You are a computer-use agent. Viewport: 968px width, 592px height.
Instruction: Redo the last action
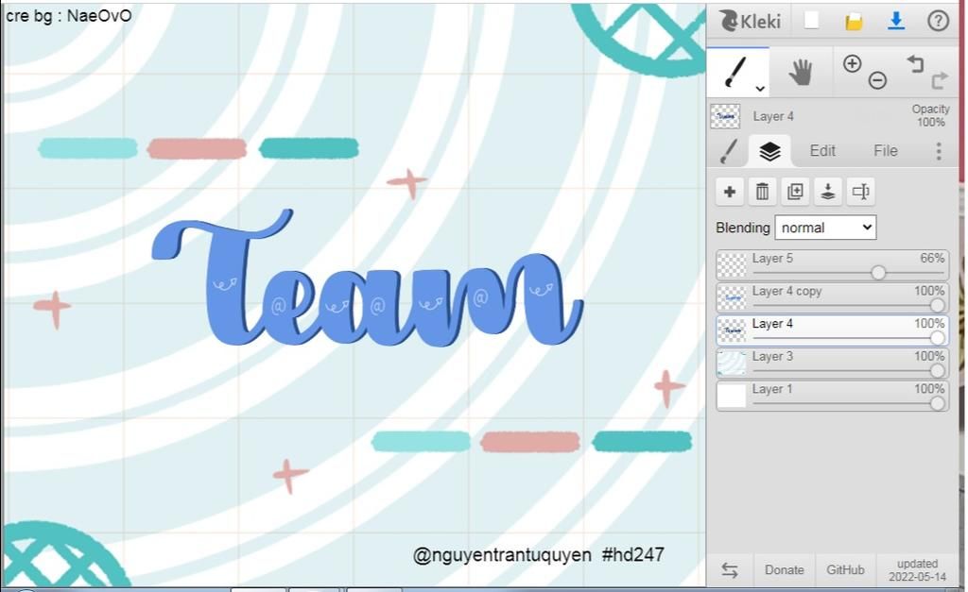pyautogui.click(x=939, y=80)
